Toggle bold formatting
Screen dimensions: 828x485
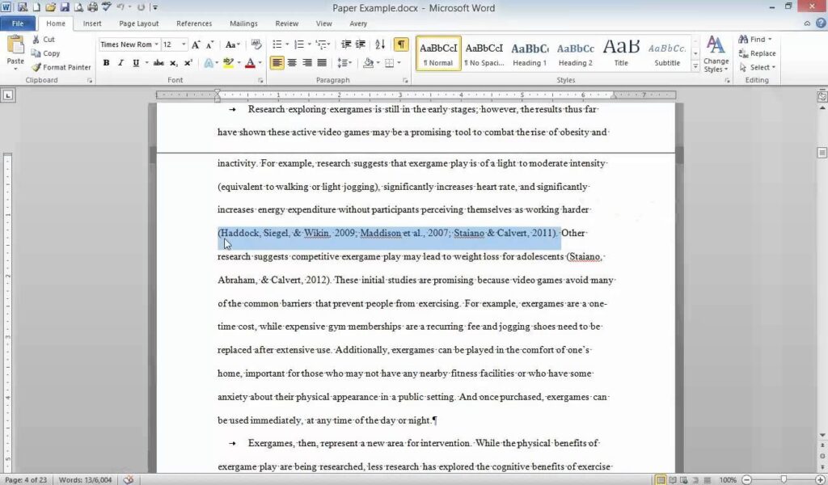pos(106,63)
